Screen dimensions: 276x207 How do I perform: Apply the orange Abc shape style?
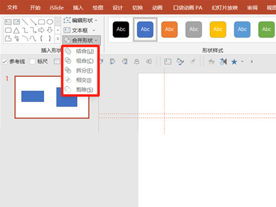[169, 29]
